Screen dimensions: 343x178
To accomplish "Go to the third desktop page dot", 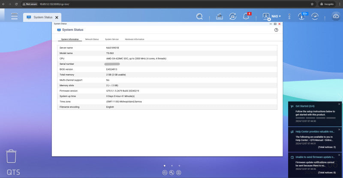I will pos(179,166).
